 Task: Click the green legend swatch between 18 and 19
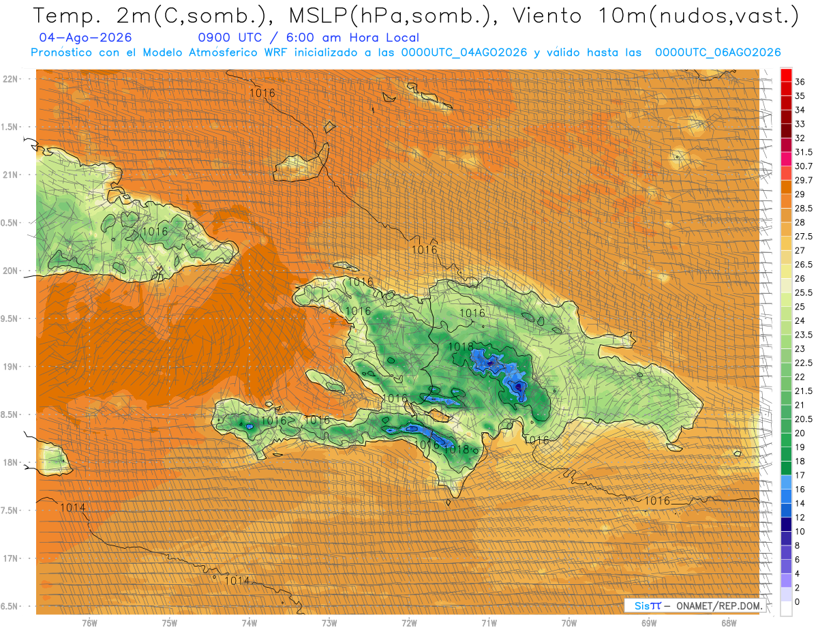click(786, 454)
